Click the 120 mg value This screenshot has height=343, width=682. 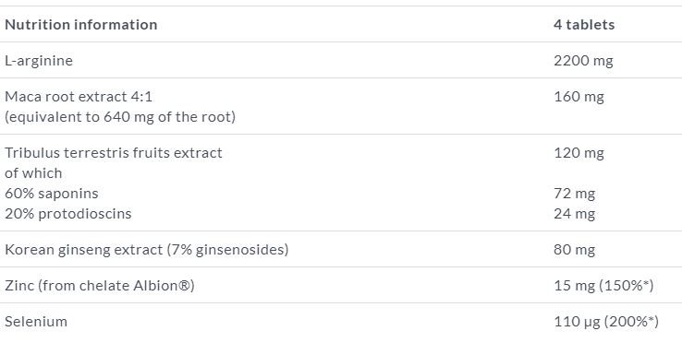click(x=578, y=153)
